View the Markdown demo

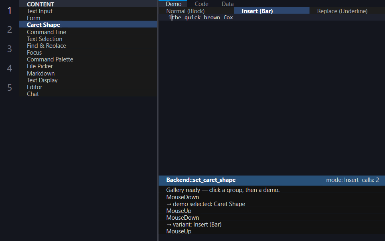(x=88, y=73)
